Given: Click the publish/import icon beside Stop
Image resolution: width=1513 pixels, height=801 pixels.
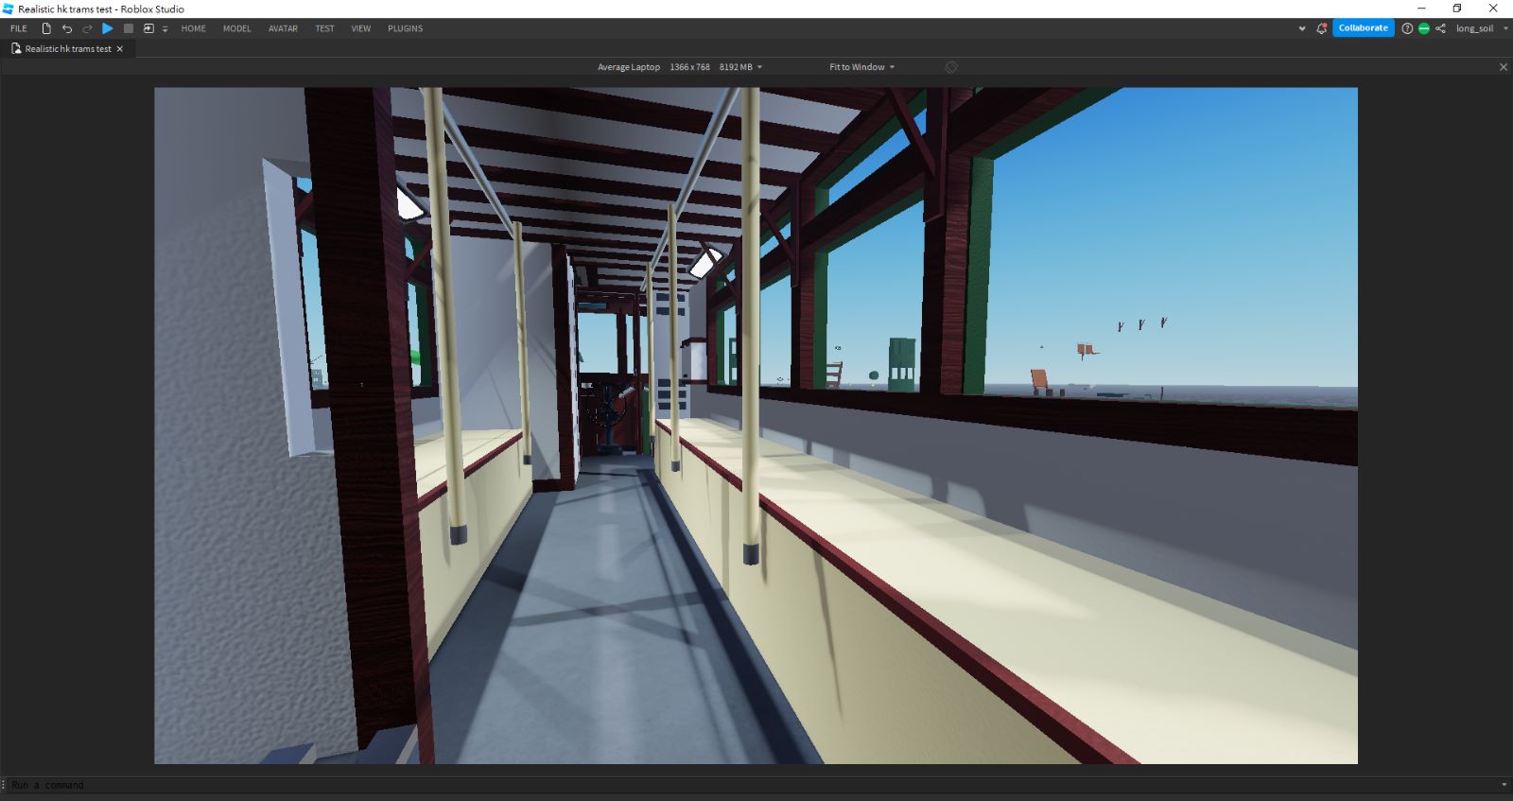Looking at the screenshot, I should (148, 28).
